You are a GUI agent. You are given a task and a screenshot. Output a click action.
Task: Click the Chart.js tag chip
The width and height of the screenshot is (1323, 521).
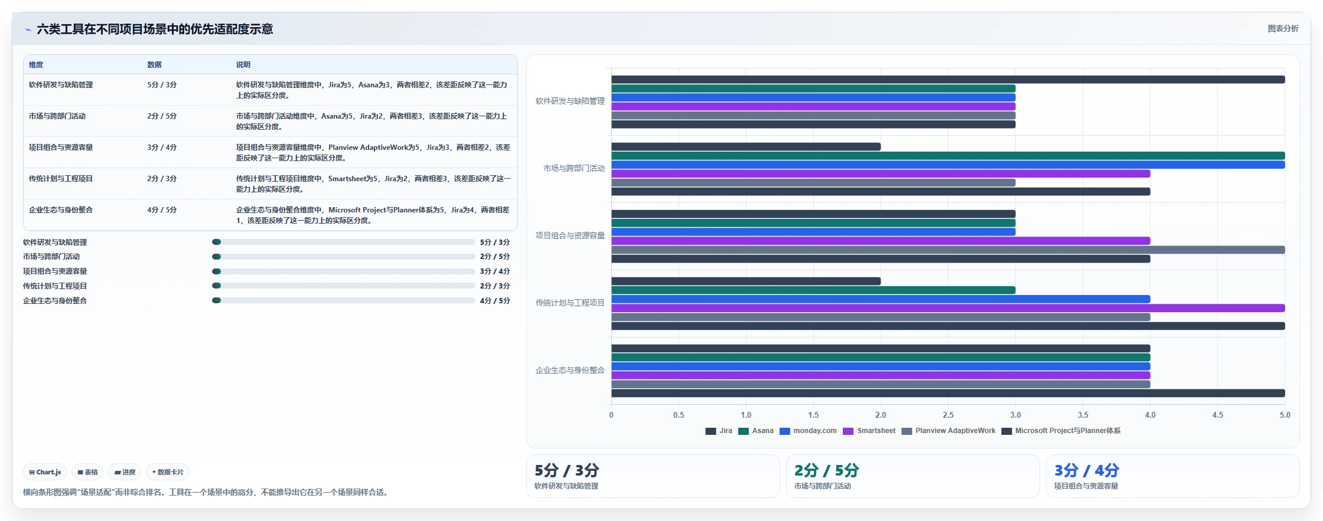click(x=45, y=472)
